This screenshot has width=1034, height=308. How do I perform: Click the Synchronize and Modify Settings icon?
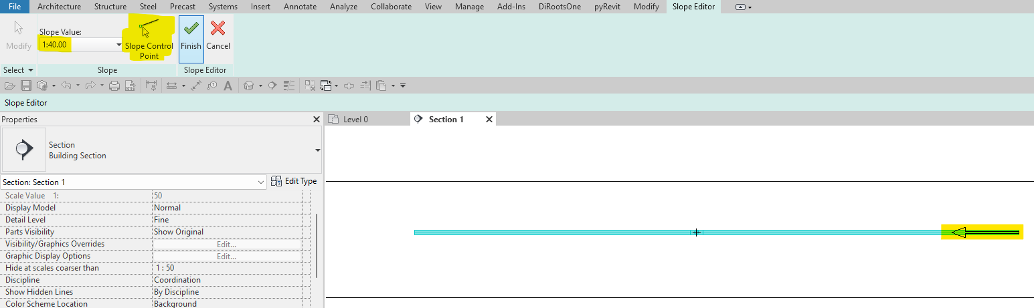(42, 86)
